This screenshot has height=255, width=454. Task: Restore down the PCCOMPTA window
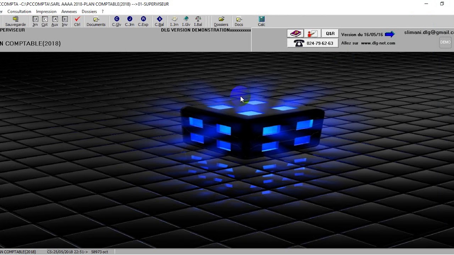pos(442,4)
